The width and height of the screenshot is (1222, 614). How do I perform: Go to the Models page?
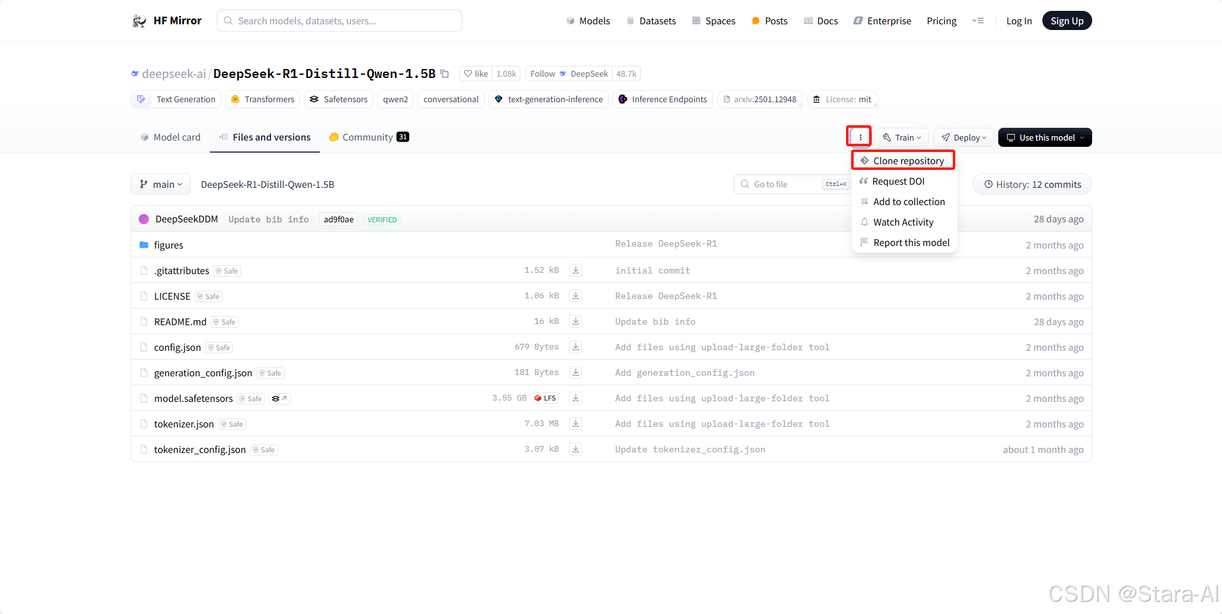point(588,21)
